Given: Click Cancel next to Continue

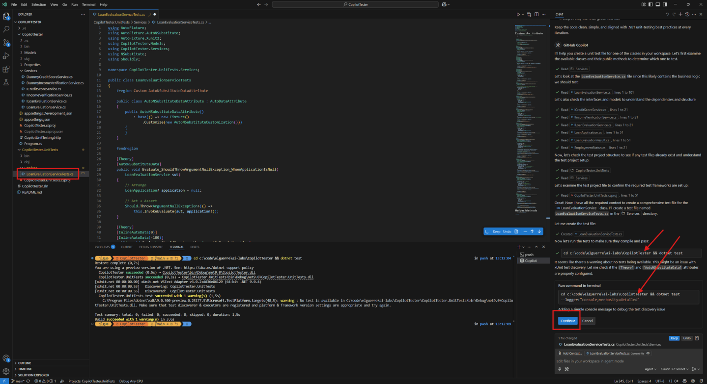Looking at the screenshot, I should (x=588, y=321).
